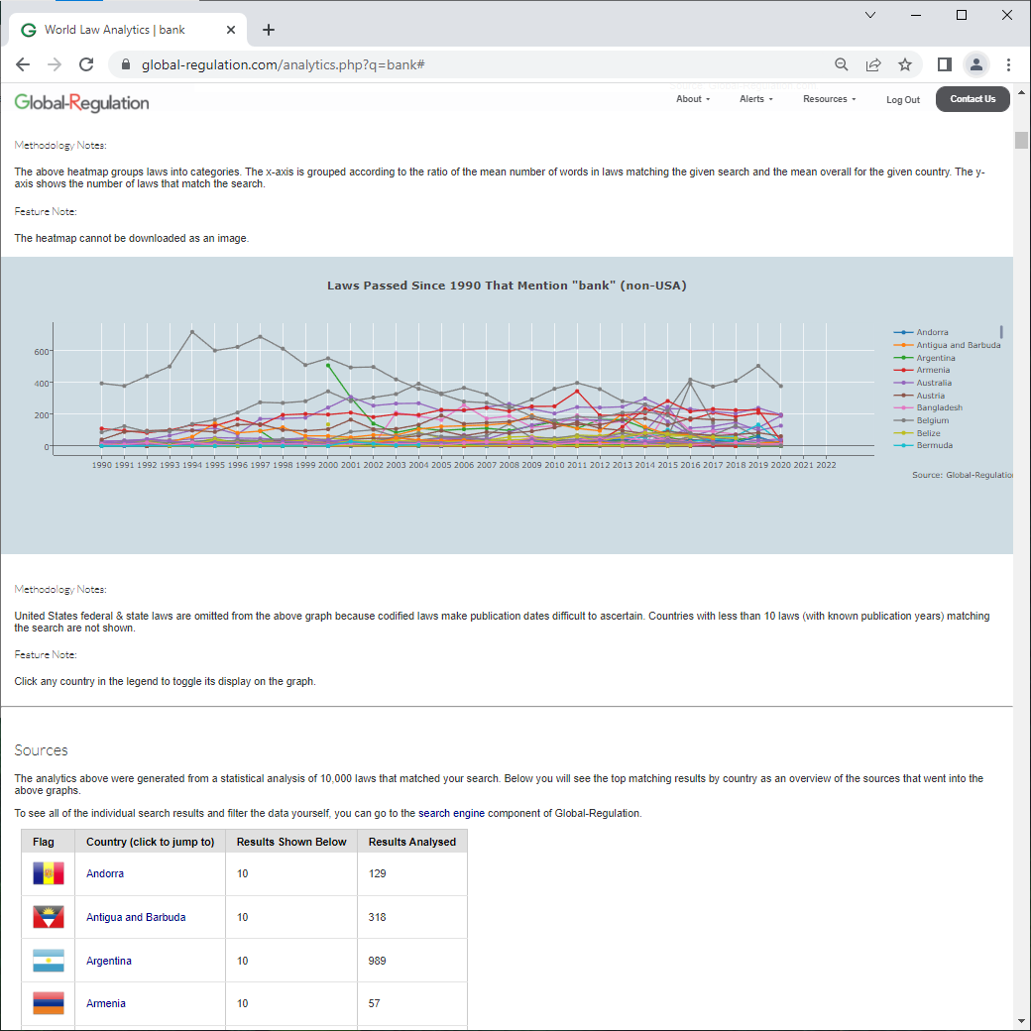Viewport: 1031px width, 1031px height.
Task: Toggle Andorra series in chart legend
Action: pos(921,332)
